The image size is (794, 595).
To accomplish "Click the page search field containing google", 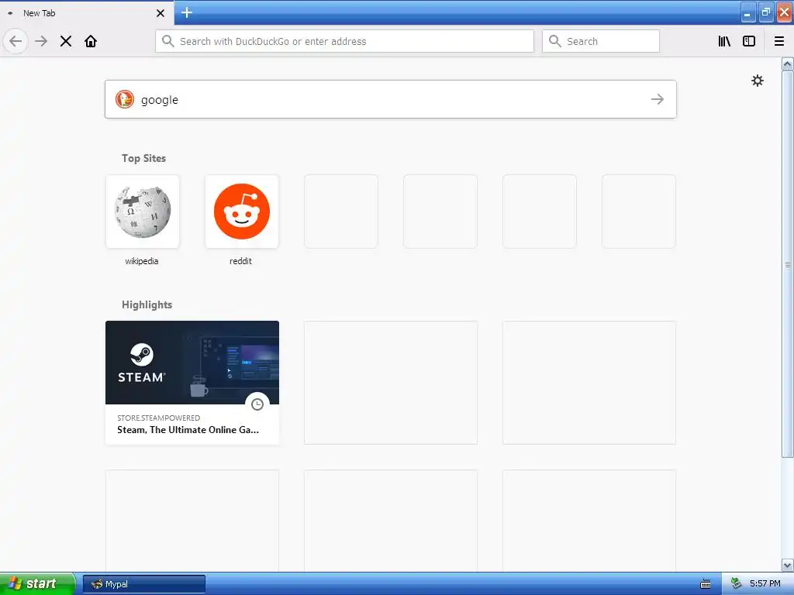I will coord(391,99).
